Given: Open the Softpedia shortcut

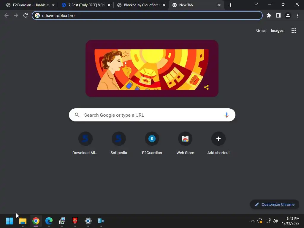Looking at the screenshot, I should pyautogui.click(x=119, y=143).
